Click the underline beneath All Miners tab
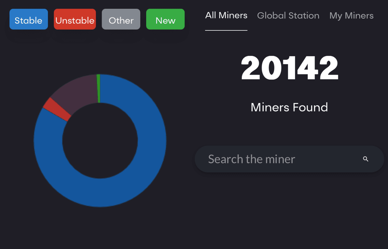The image size is (388, 249). coord(226,30)
